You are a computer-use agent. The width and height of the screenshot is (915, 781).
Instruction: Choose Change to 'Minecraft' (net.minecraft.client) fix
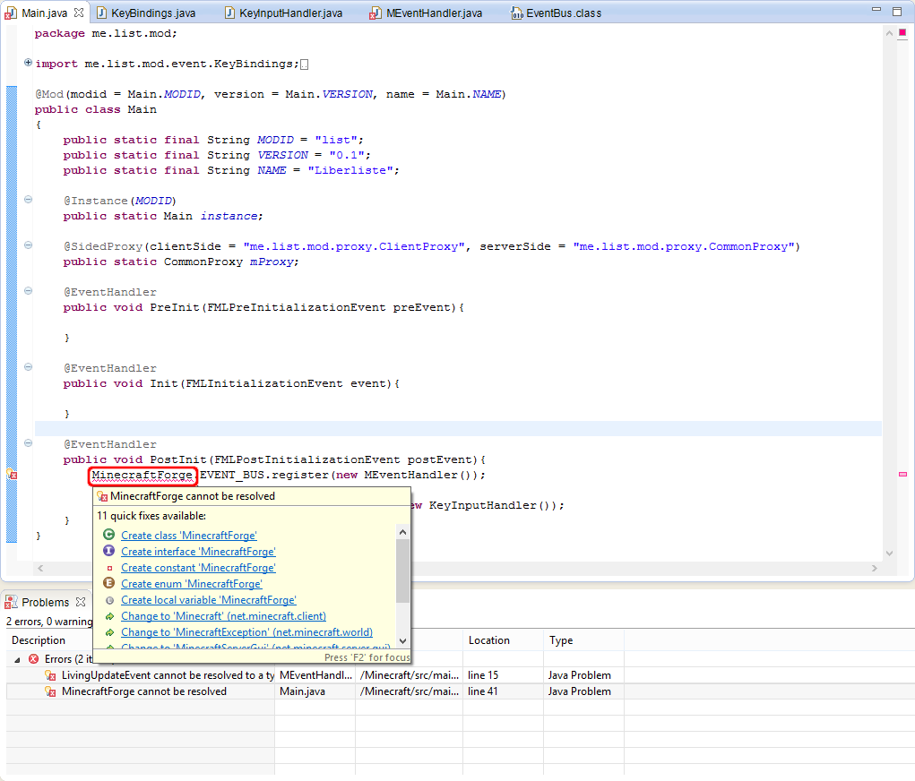click(x=223, y=616)
